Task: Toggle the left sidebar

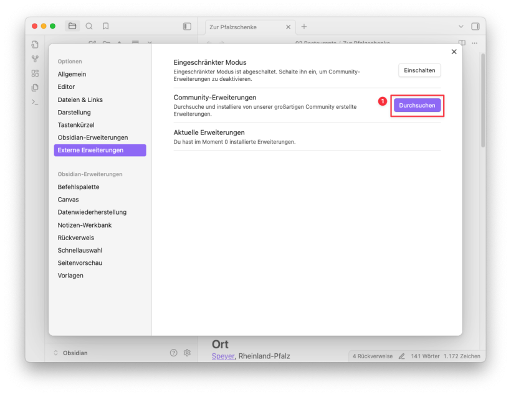Action: [x=187, y=27]
